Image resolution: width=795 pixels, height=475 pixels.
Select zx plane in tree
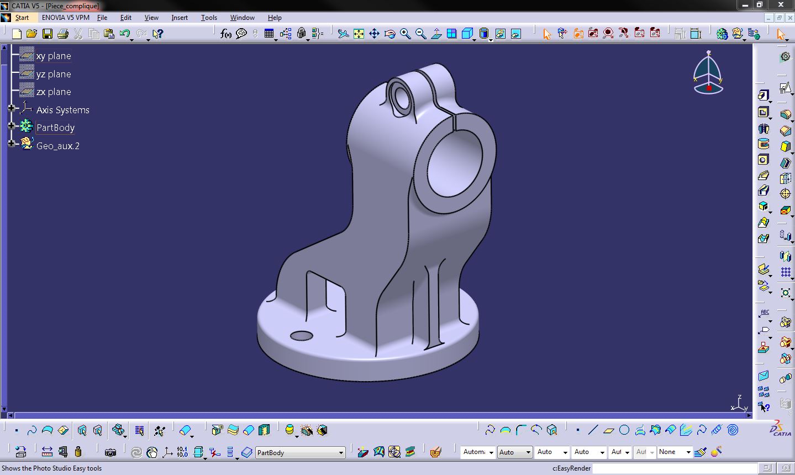[54, 92]
